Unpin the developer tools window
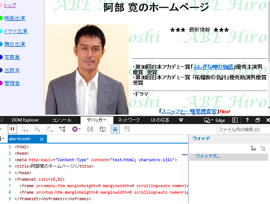 (x=258, y=120)
